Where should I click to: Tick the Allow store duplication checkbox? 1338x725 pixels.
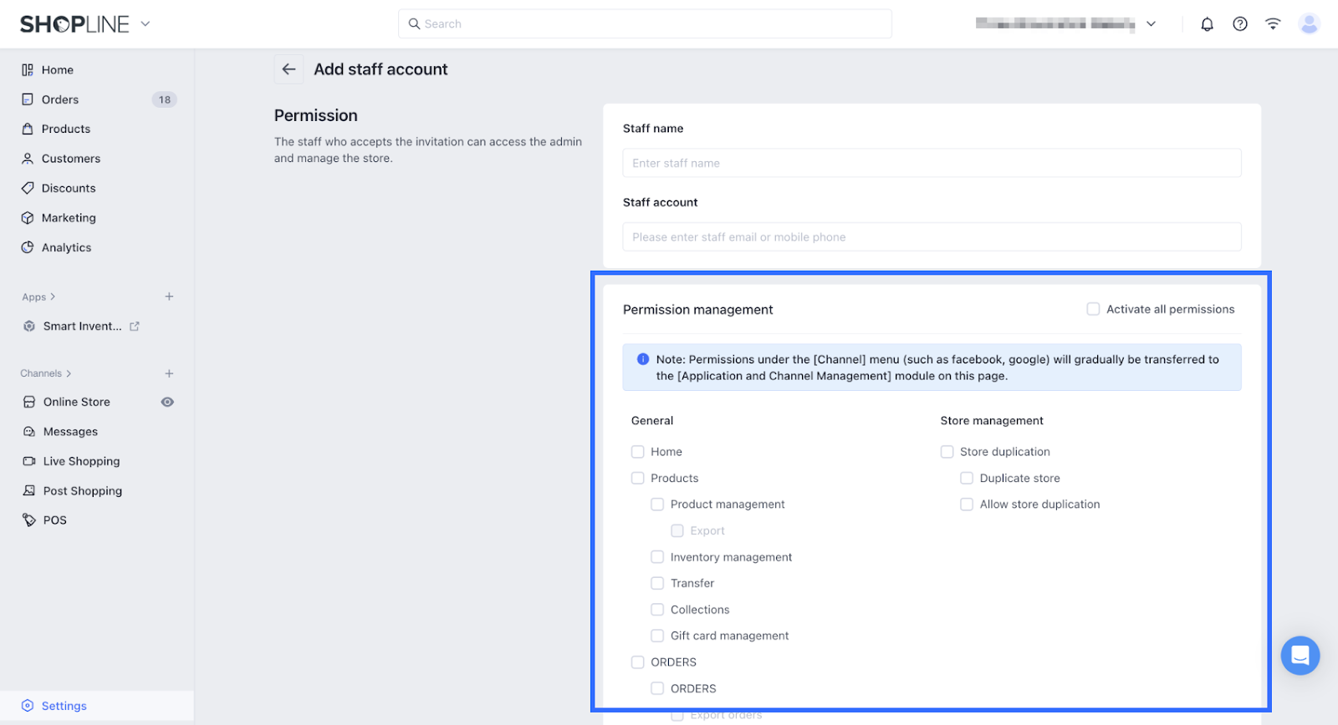(967, 504)
